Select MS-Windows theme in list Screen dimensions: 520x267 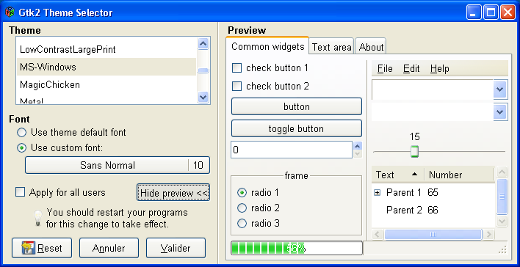106,67
